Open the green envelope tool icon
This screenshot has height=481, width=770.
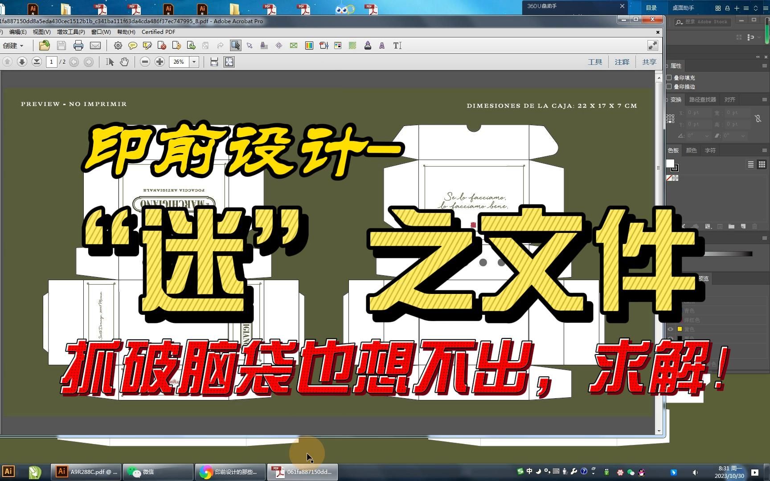pos(294,45)
